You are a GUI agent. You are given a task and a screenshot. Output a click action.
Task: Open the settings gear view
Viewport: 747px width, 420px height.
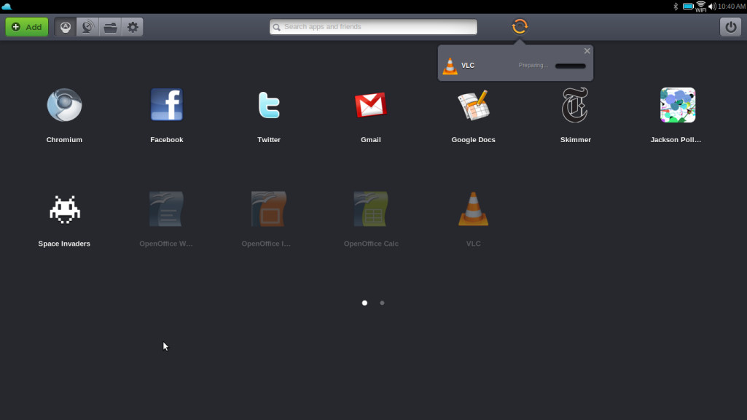tap(133, 27)
